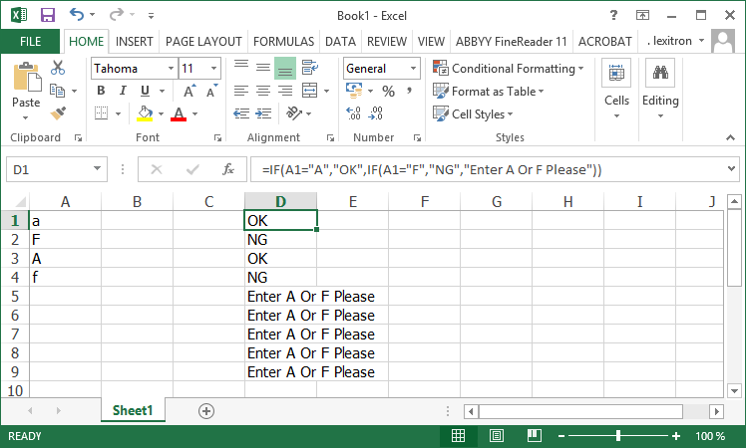Open the General number format dropdown
The height and width of the screenshot is (448, 746).
414,69
